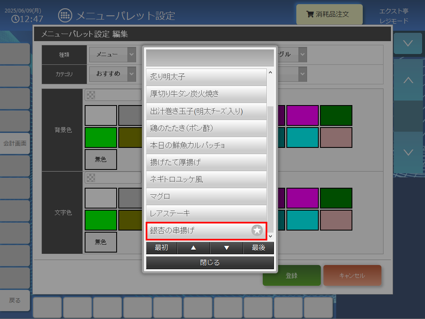Pick the magenta background color swatch
The image size is (425, 319).
click(x=303, y=115)
